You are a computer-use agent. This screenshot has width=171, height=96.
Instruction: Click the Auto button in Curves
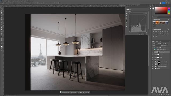point(146,13)
